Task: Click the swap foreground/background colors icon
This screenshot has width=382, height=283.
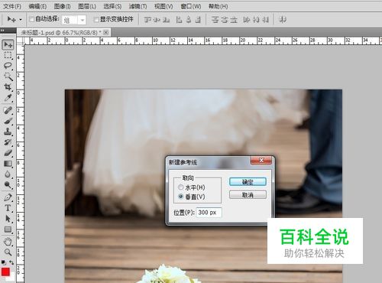Action: [11, 262]
